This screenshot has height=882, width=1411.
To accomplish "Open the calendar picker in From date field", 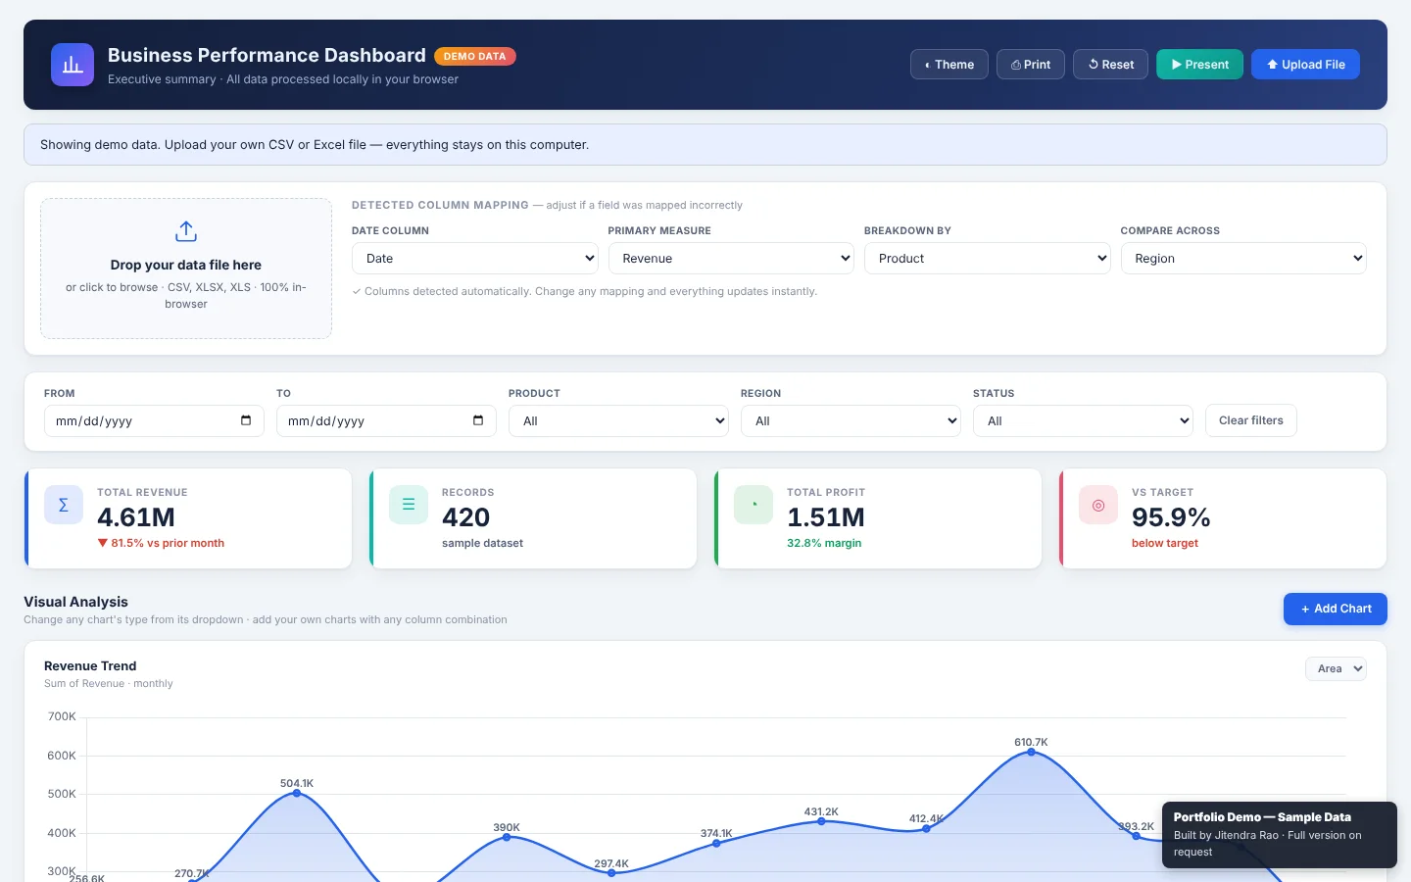I will [x=246, y=420].
